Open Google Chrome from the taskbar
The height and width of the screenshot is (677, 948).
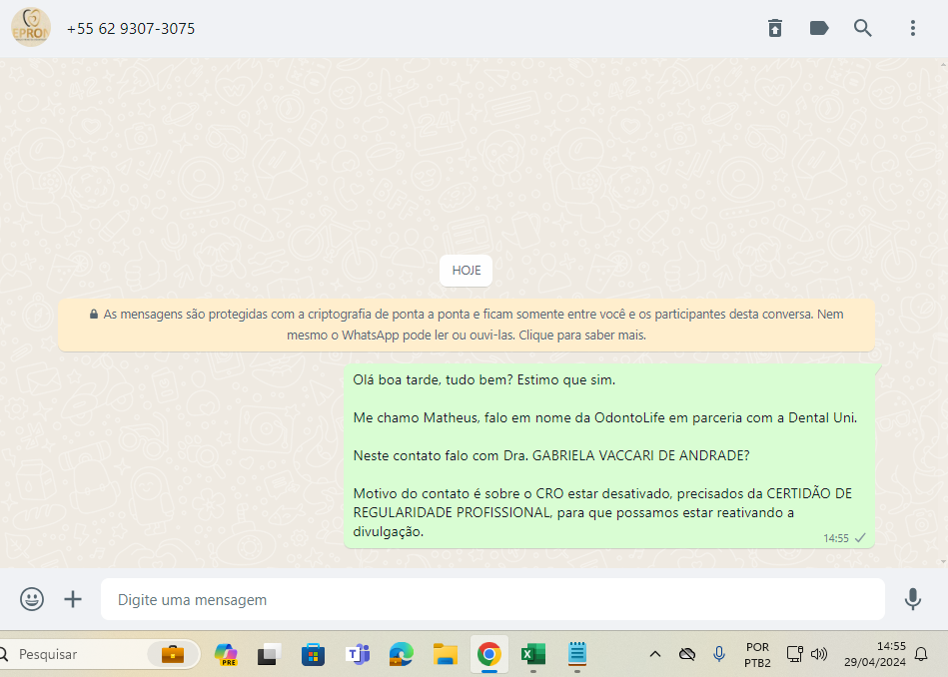click(488, 654)
